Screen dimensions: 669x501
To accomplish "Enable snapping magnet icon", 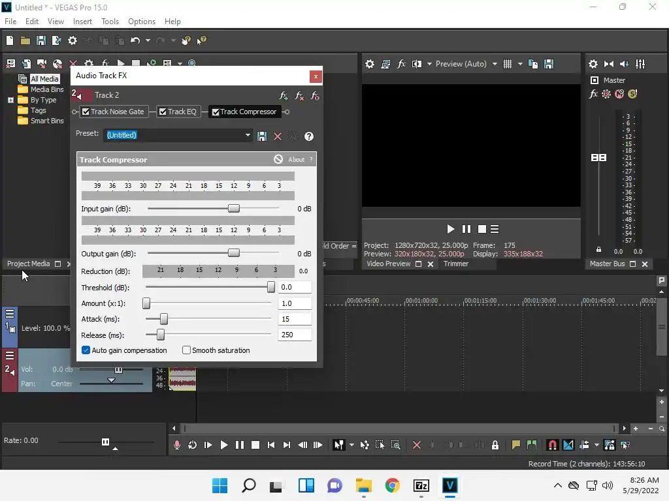I will pyautogui.click(x=552, y=445).
